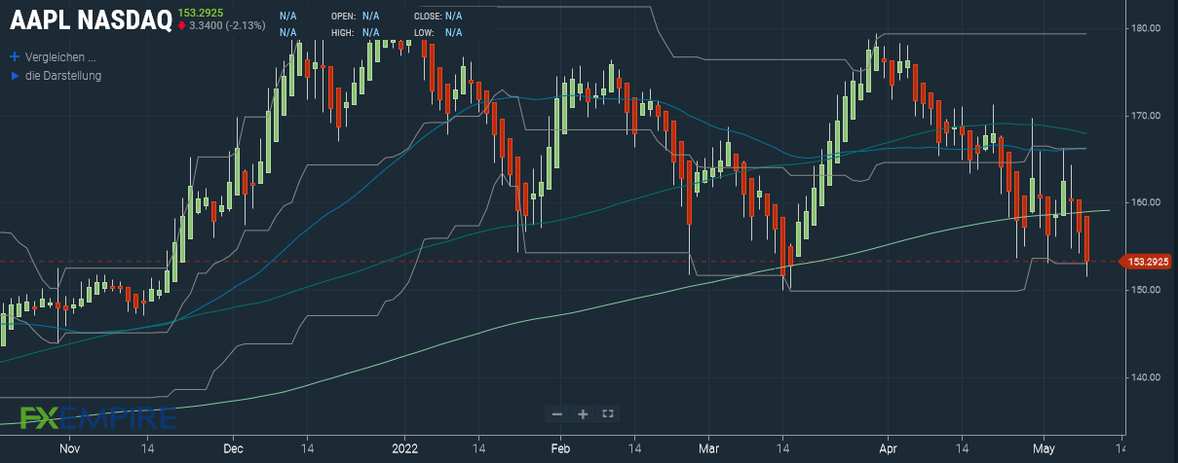
Task: Open die Darstellung display settings
Action: [x=63, y=75]
